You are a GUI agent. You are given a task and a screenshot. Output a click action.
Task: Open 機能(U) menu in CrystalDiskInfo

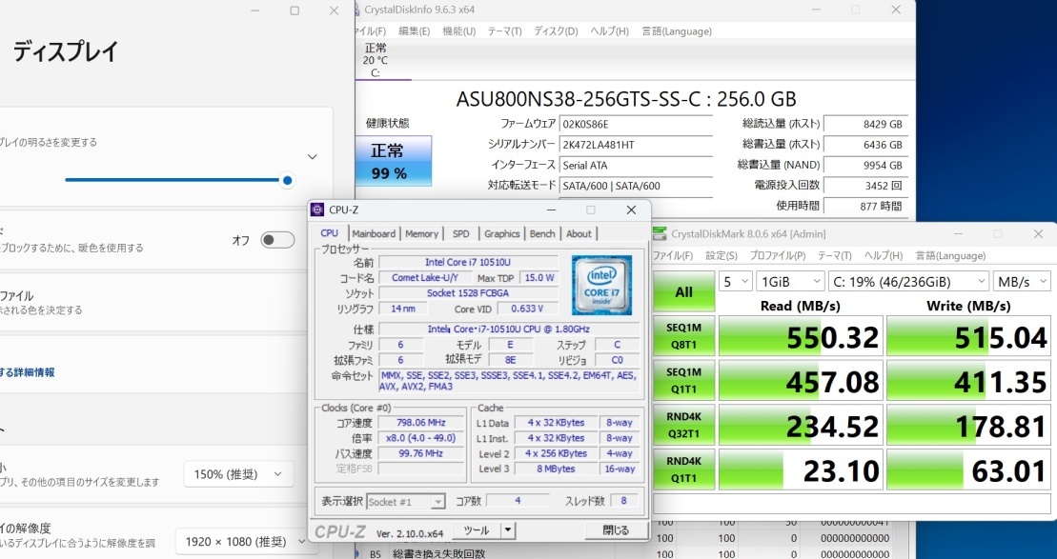click(459, 31)
